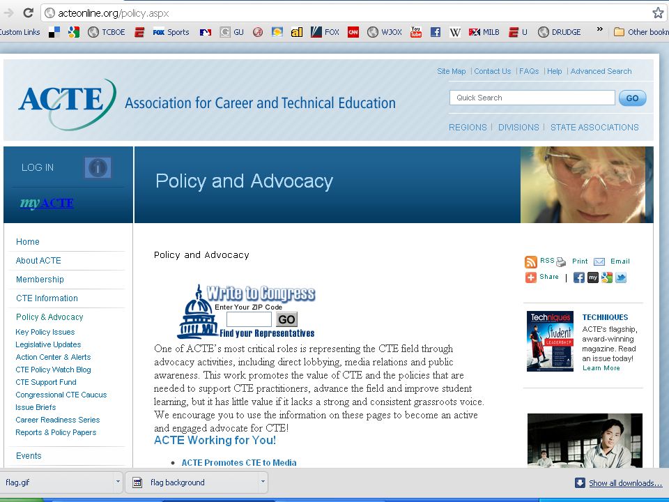This screenshot has height=502, width=669.
Task: Open Policy & Advocacy sidebar item
Action: coord(49,317)
